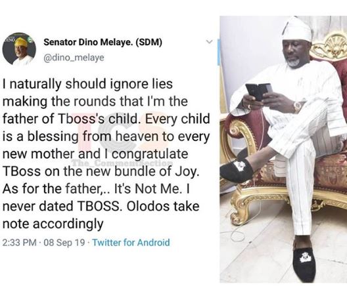
Task: Click the faded TCS watermark logo
Action: coord(121,134)
